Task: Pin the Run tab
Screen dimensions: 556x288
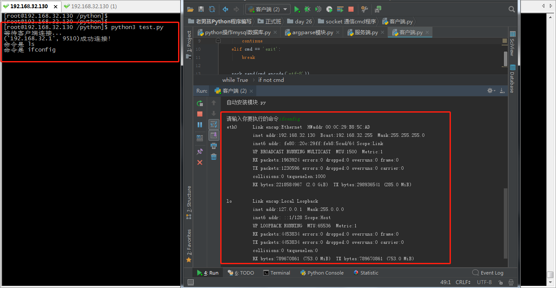Action: pos(200,152)
